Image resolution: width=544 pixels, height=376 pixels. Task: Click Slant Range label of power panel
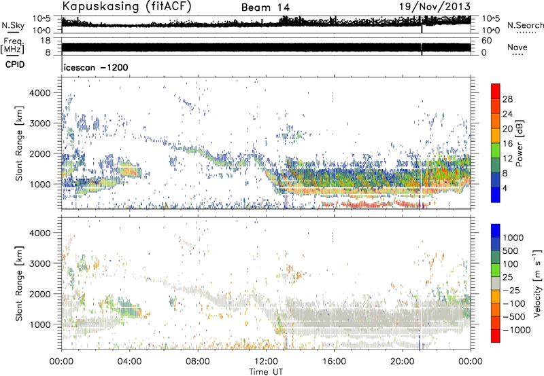(x=19, y=143)
